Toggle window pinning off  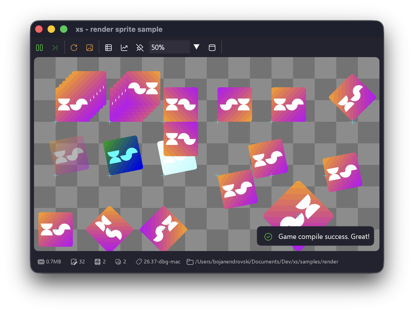(x=140, y=47)
